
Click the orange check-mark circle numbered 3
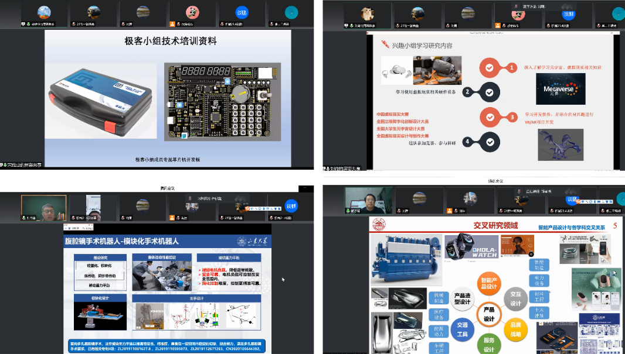(490, 117)
